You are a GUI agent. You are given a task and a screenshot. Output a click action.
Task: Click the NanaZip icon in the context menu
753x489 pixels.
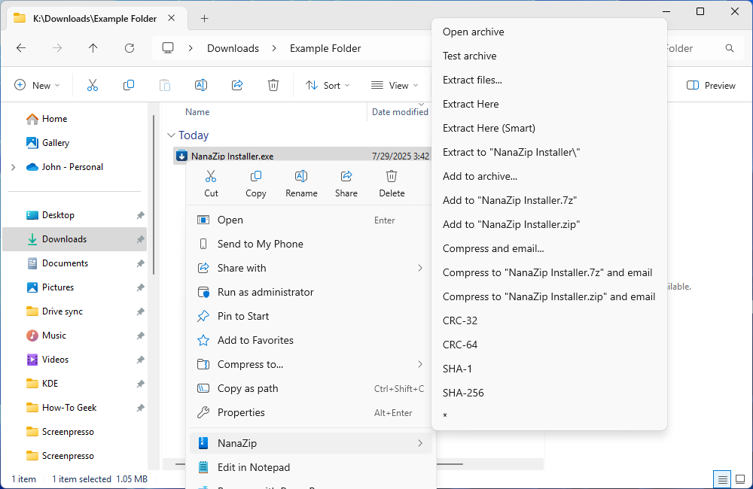[203, 442]
